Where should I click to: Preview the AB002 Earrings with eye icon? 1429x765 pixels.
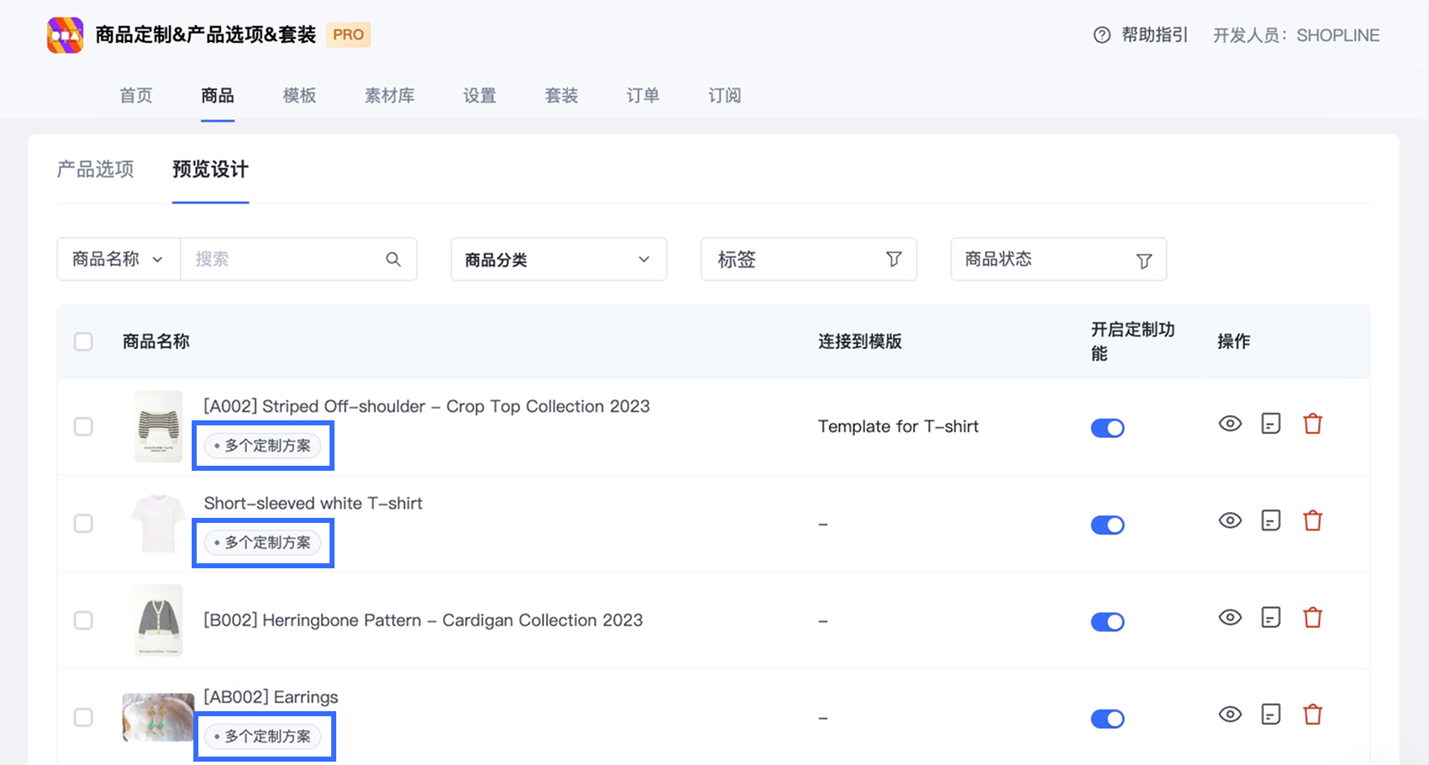pos(1230,715)
